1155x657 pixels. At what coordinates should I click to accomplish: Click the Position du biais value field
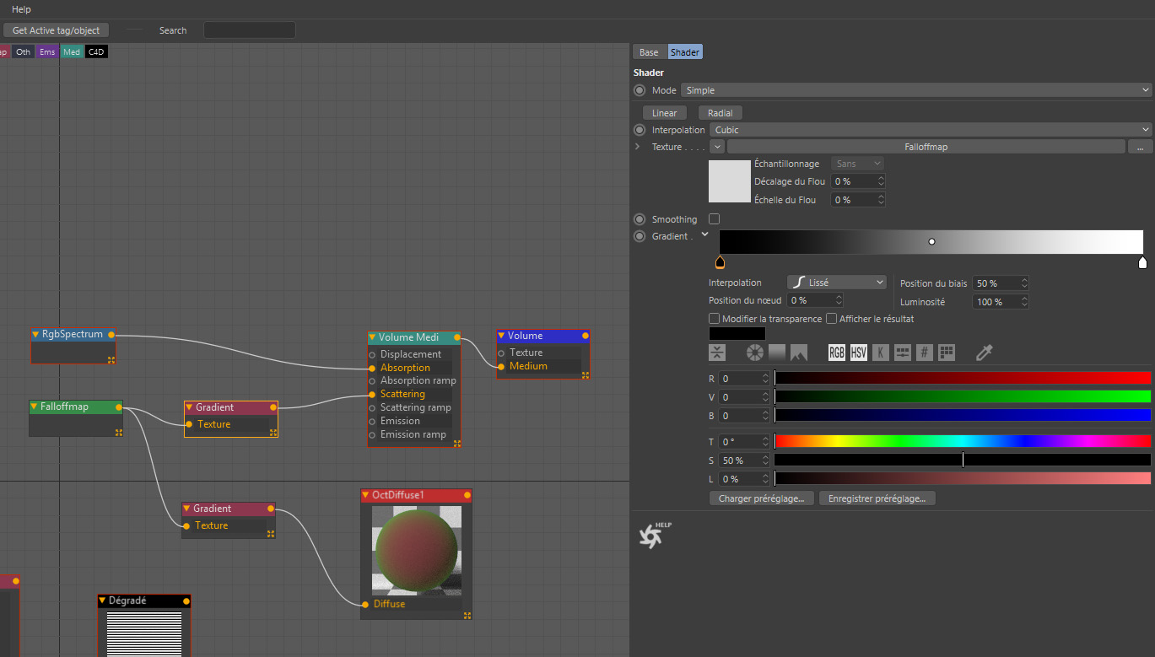click(1000, 283)
